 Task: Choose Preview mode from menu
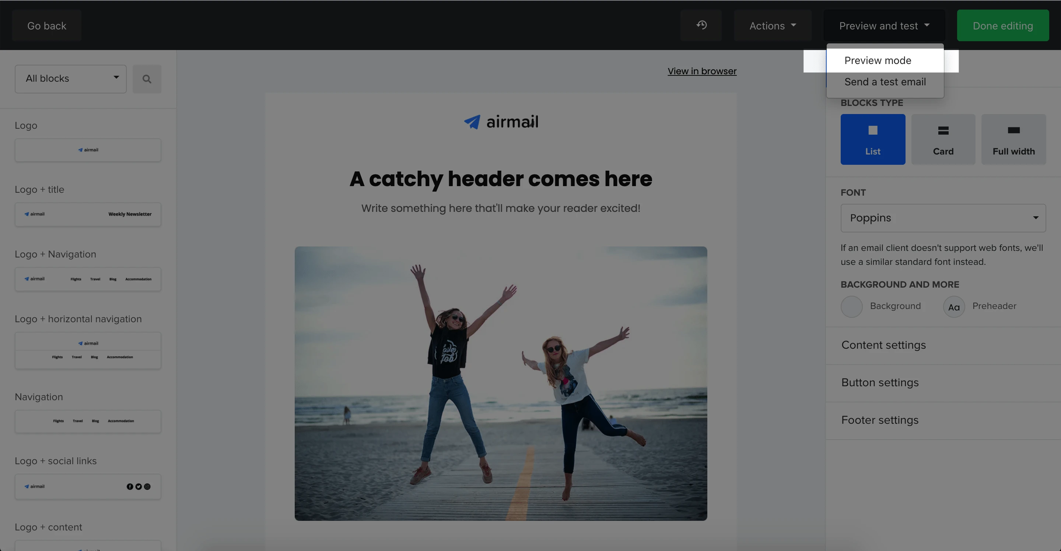tap(877, 61)
